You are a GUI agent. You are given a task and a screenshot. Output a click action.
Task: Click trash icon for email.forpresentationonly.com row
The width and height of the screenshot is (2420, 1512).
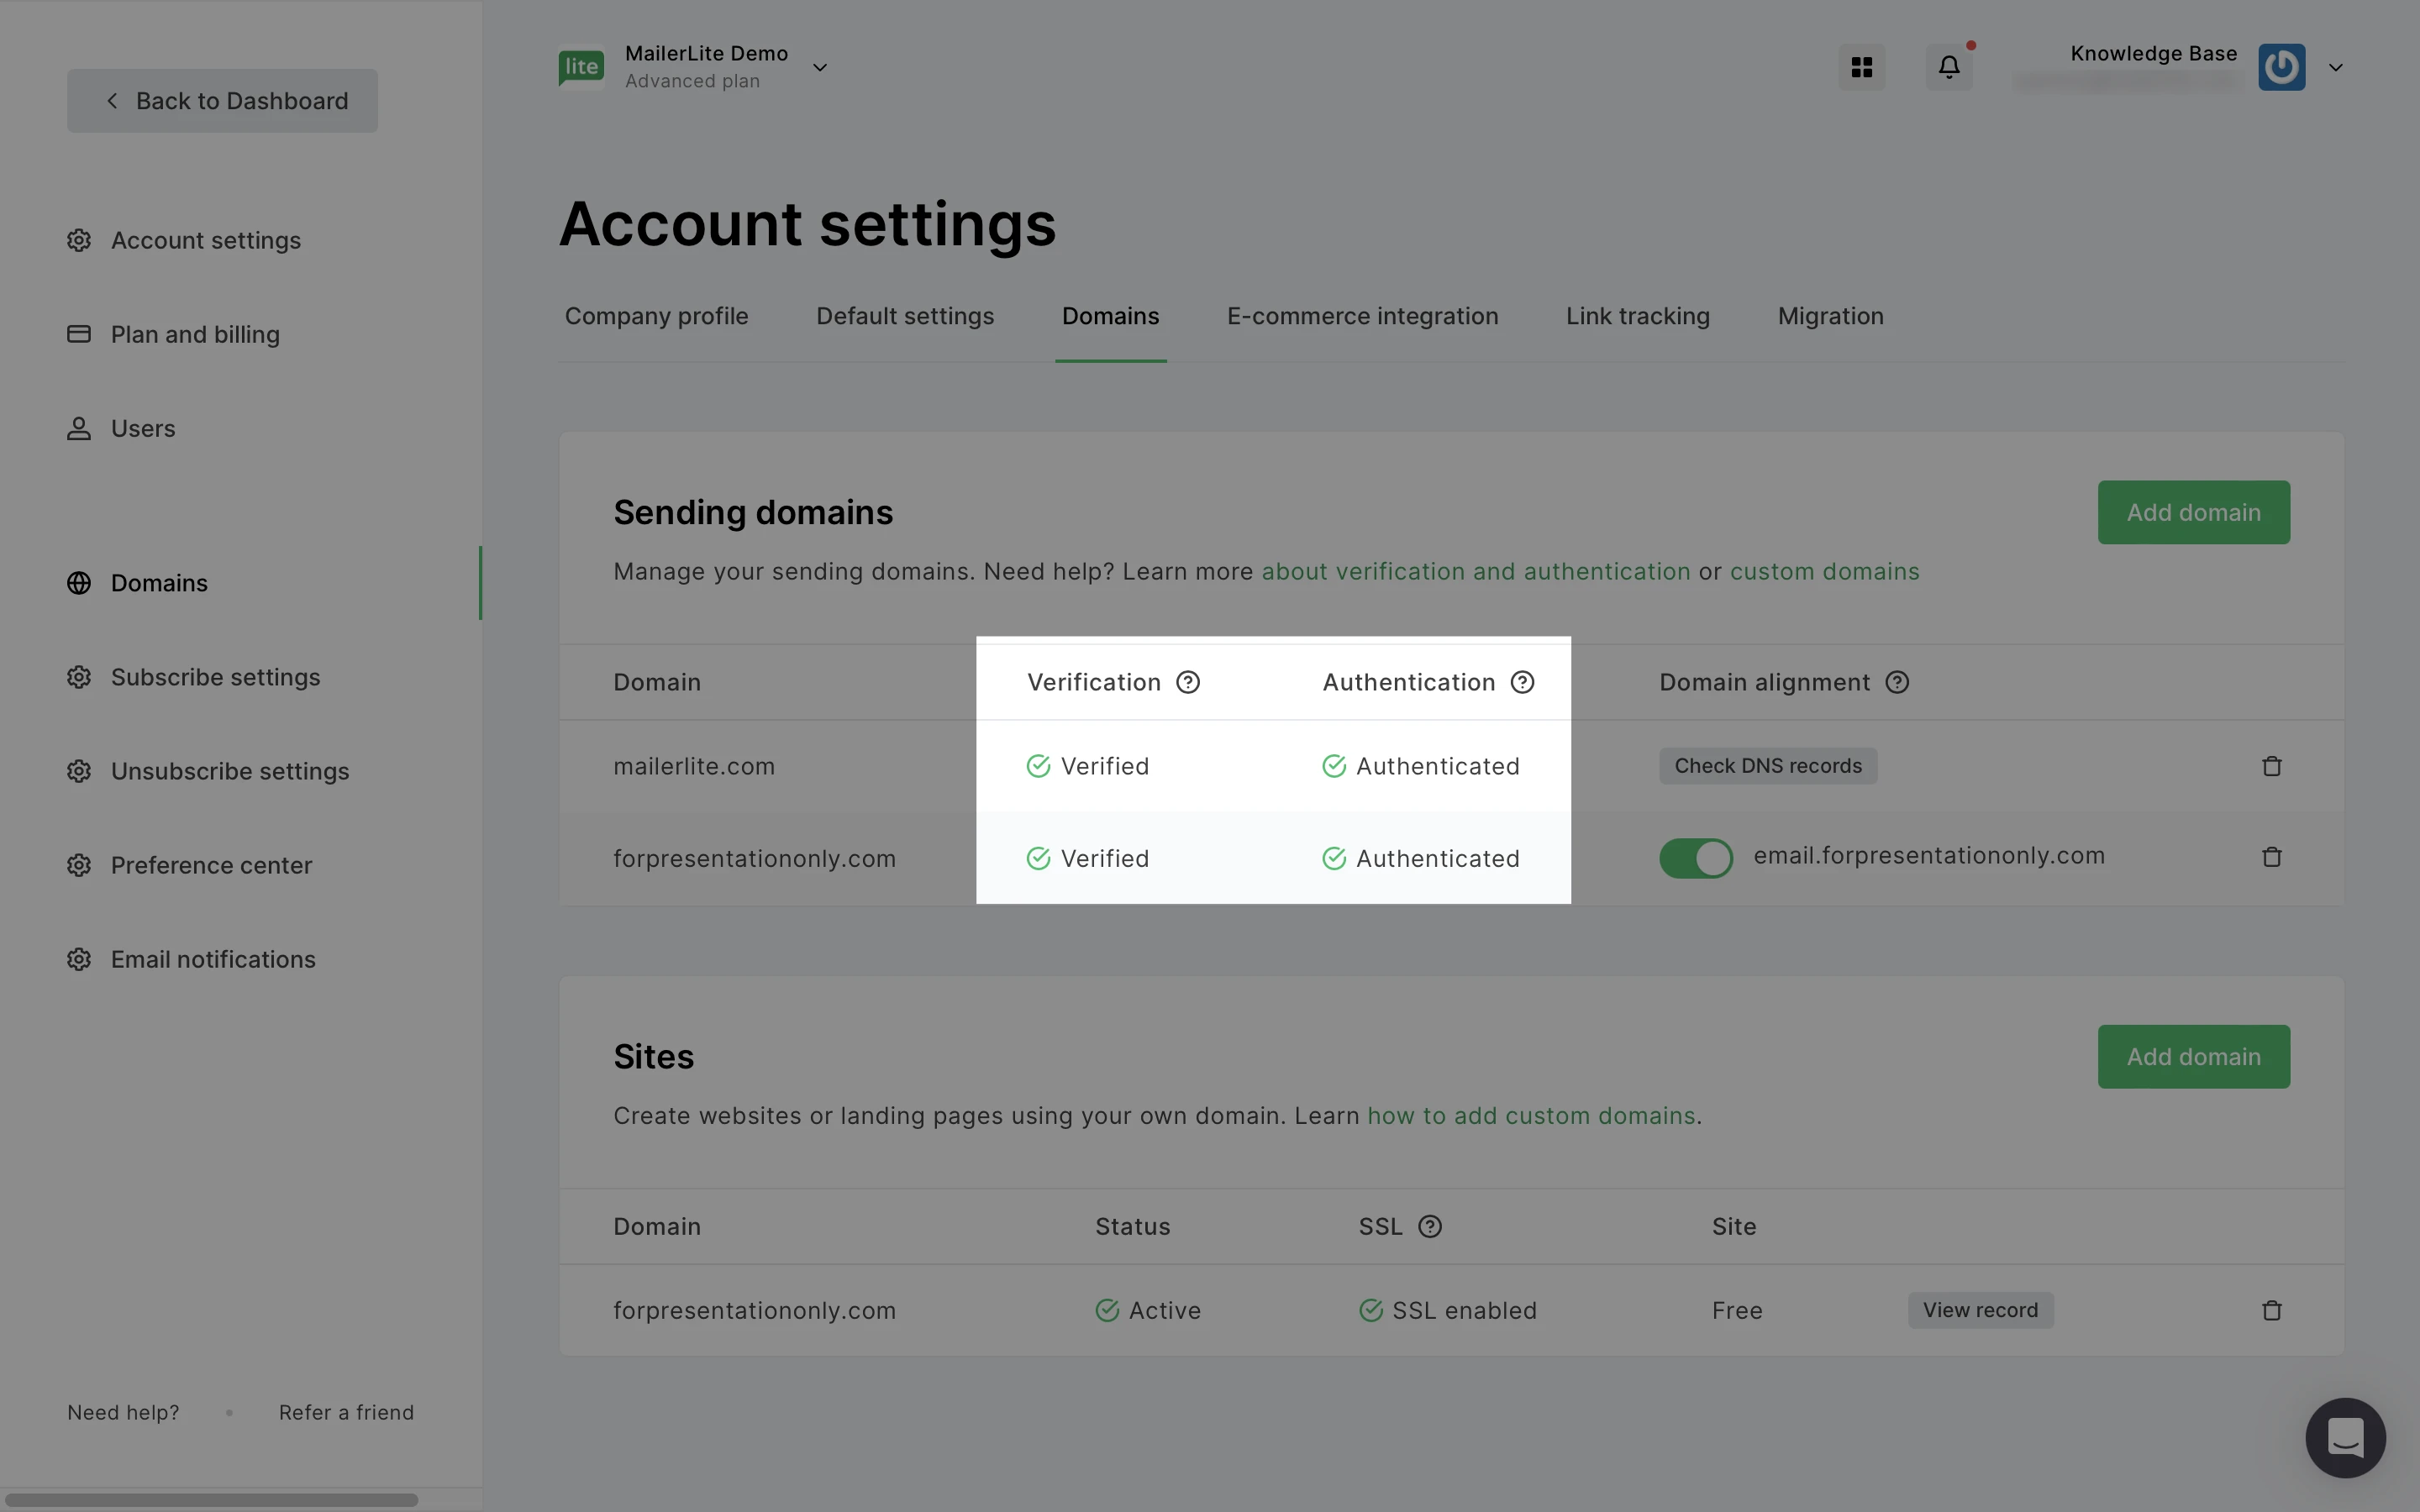2271,857
